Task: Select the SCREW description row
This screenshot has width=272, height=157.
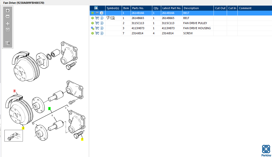Action: (x=188, y=33)
